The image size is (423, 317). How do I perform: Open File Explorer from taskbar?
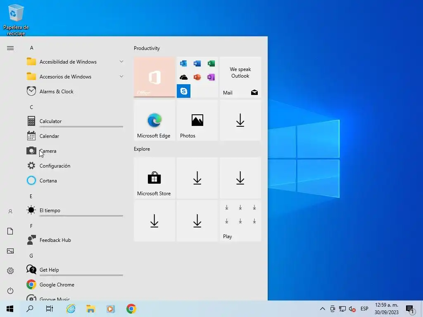pyautogui.click(x=90, y=309)
